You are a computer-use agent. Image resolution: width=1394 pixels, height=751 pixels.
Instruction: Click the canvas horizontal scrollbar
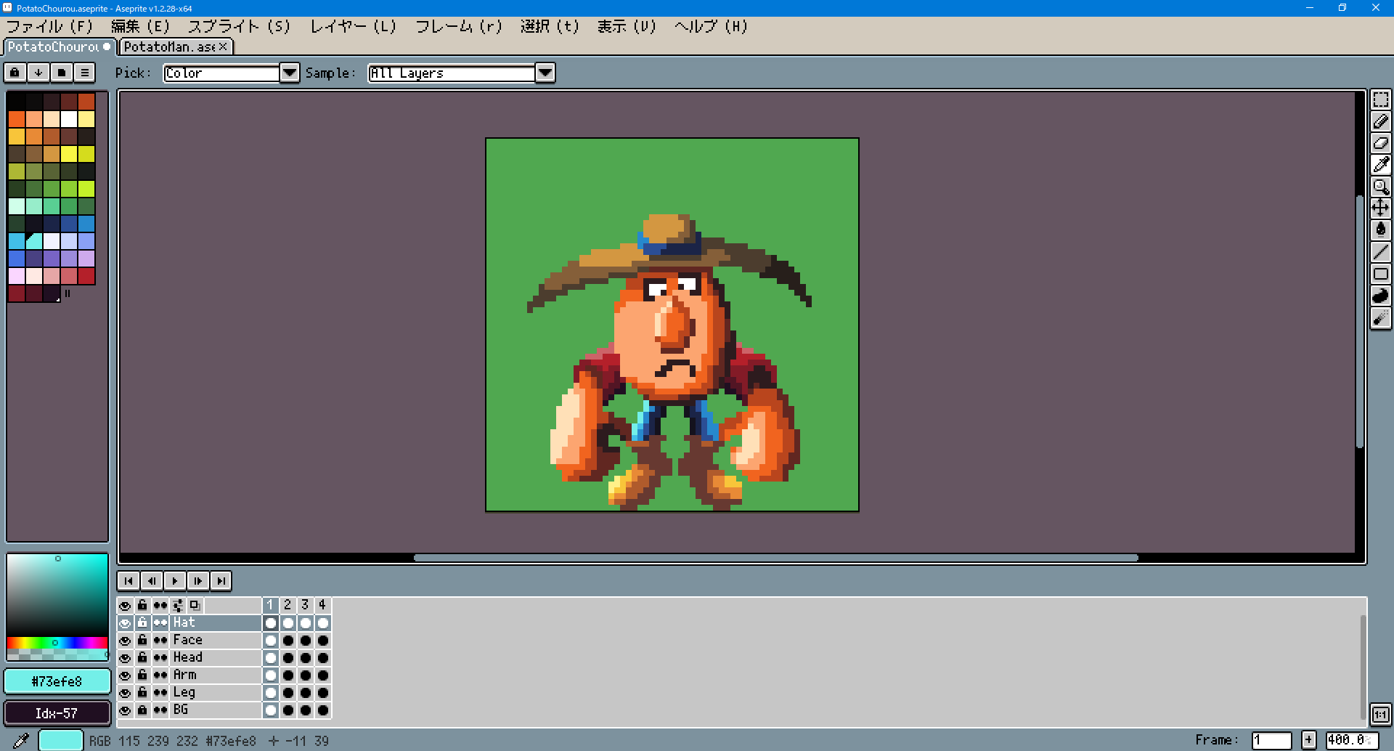tap(775, 558)
